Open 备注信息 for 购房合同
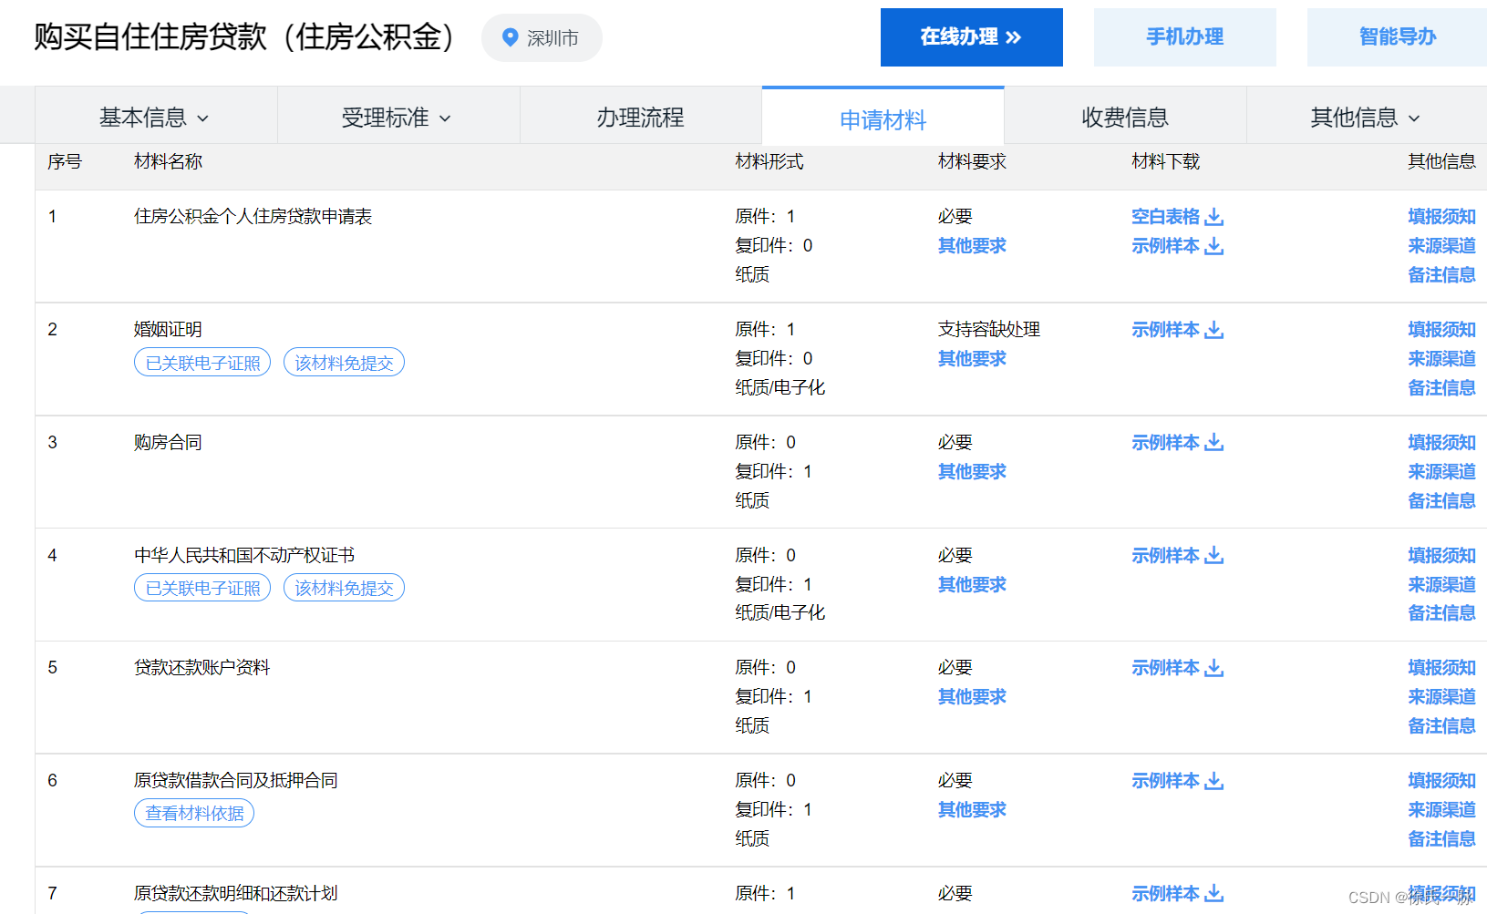1487x914 pixels. point(1441,501)
